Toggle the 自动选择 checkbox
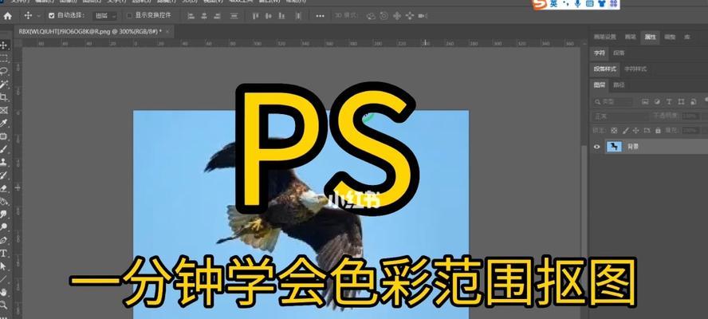Image resolution: width=708 pixels, height=319 pixels. (52, 16)
